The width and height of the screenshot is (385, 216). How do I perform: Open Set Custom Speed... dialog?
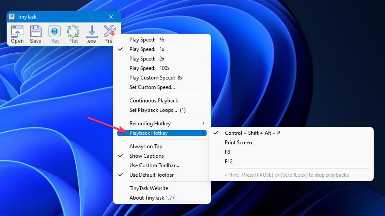162,87
